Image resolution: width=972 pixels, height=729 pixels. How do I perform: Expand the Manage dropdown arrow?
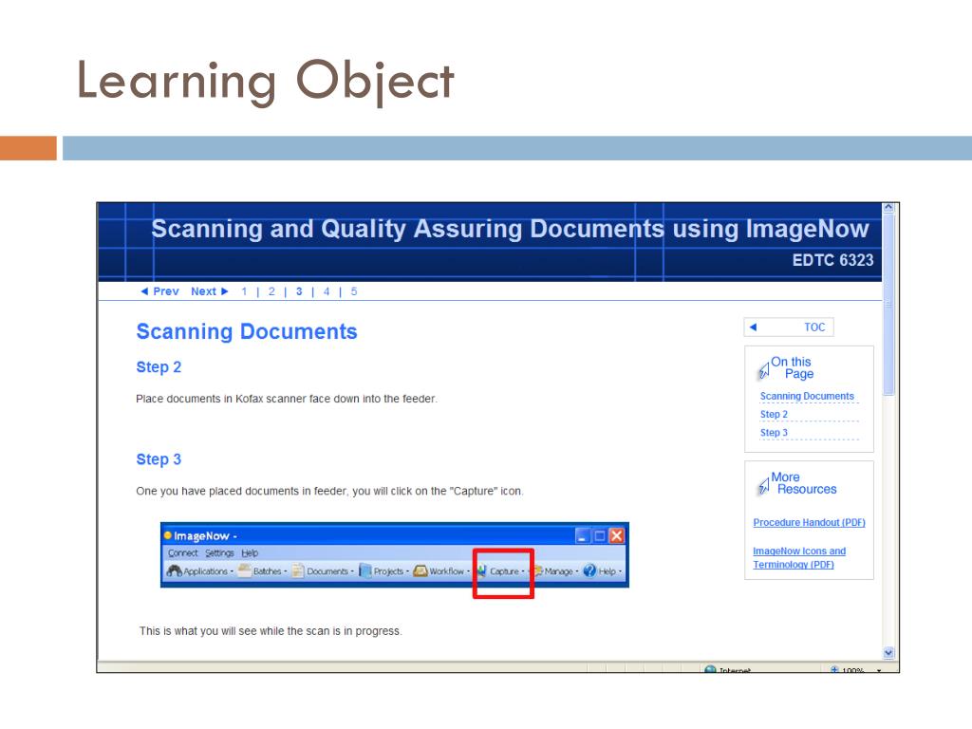[577, 571]
